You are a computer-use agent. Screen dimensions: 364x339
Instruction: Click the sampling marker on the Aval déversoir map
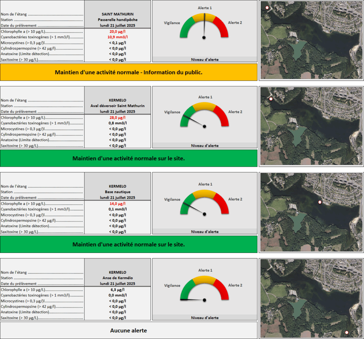coord(271,99)
